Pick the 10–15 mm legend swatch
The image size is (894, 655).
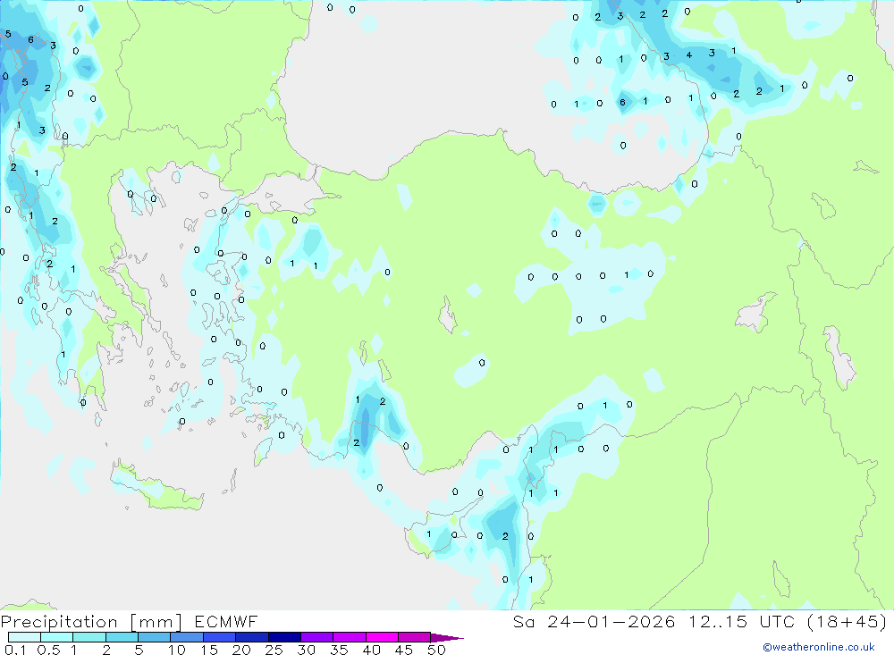(187, 637)
